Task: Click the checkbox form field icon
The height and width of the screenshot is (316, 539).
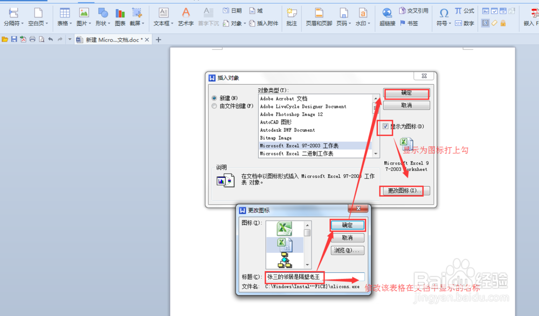Action: point(494,11)
